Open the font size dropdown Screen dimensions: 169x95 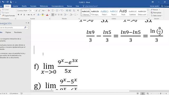pos(34,11)
